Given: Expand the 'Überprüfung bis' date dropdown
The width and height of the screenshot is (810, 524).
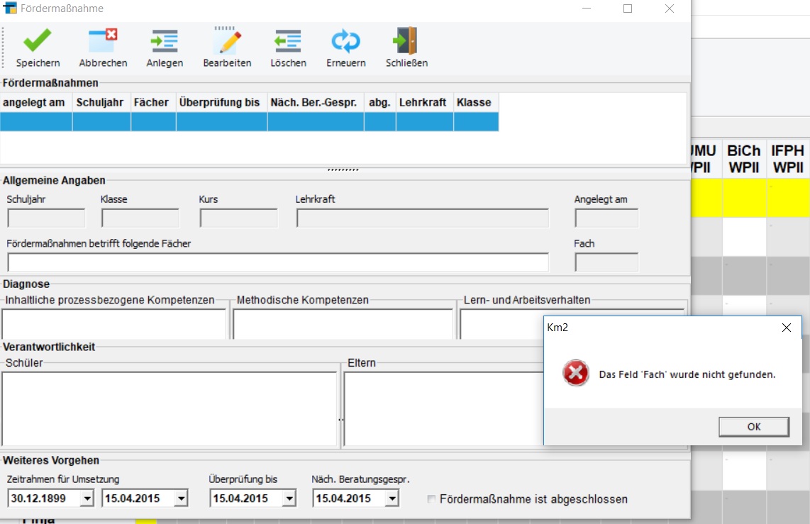Looking at the screenshot, I should (x=289, y=499).
